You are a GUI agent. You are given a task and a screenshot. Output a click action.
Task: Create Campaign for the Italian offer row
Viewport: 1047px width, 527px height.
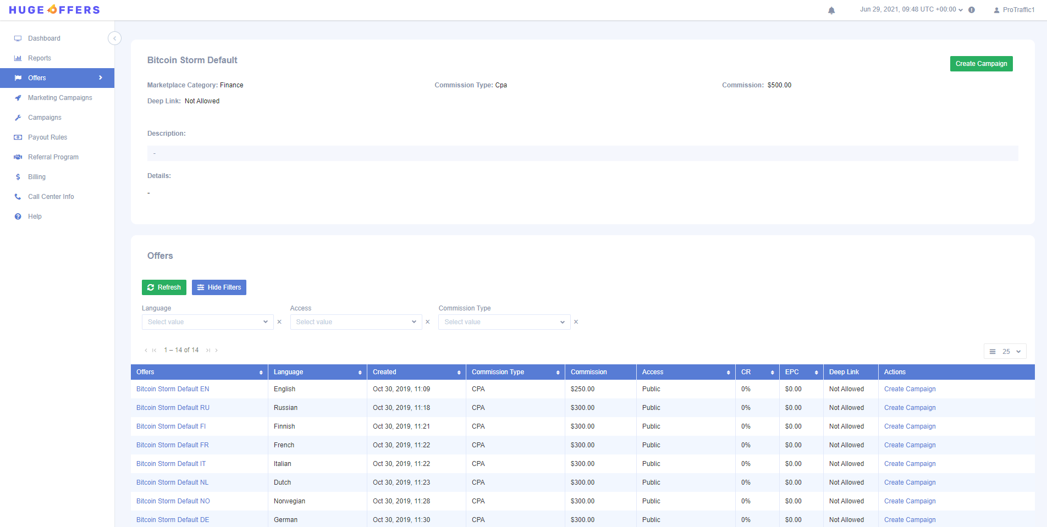point(910,464)
